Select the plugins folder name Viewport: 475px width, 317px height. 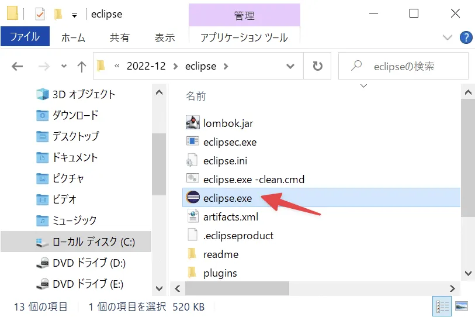[x=220, y=273]
